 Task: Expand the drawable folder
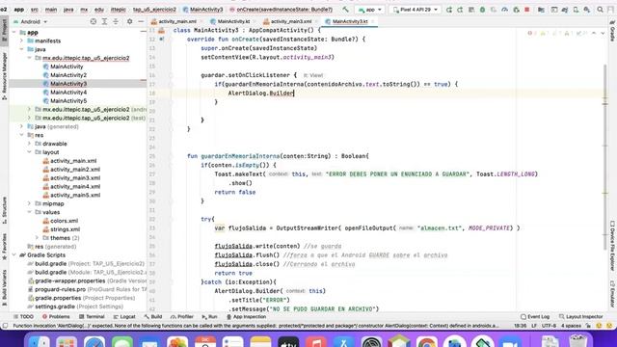coord(30,144)
